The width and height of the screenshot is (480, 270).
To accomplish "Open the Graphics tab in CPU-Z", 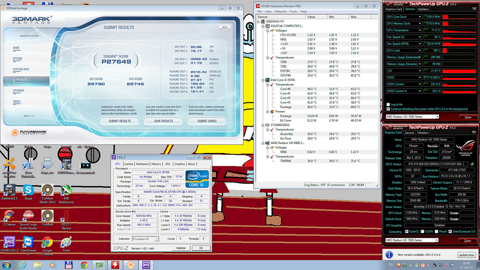I will click(179, 164).
